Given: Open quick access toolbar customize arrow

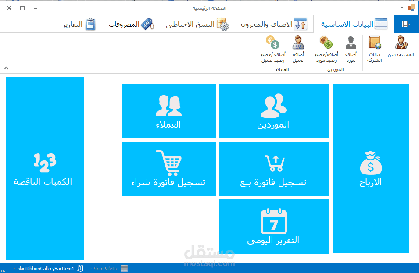Looking at the screenshot, I should tap(402, 8).
